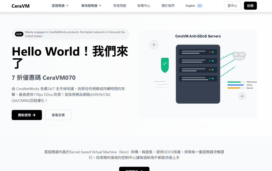Click the NEW badge
Viewport: 272px width, 171px height.
[19, 34]
